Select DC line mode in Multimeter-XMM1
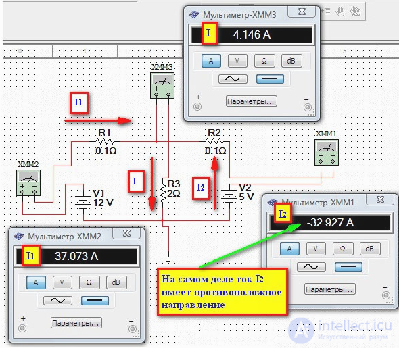The height and width of the screenshot is (348, 399). 348,267
